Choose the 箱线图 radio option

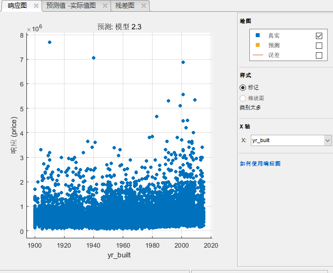pos(243,98)
